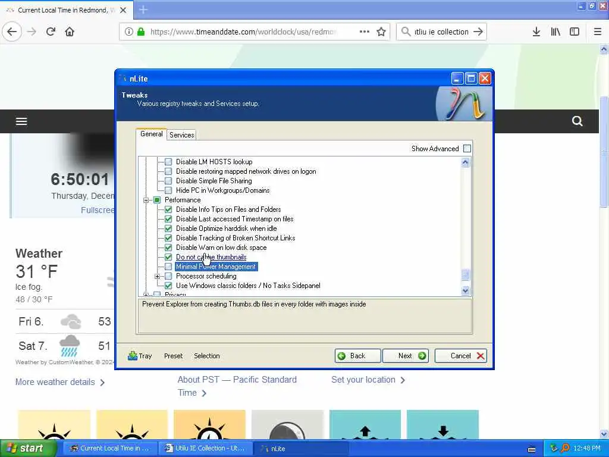Screen dimensions: 609x457
Task: Click the tweaks list scrollbar thumb
Action: point(465,275)
